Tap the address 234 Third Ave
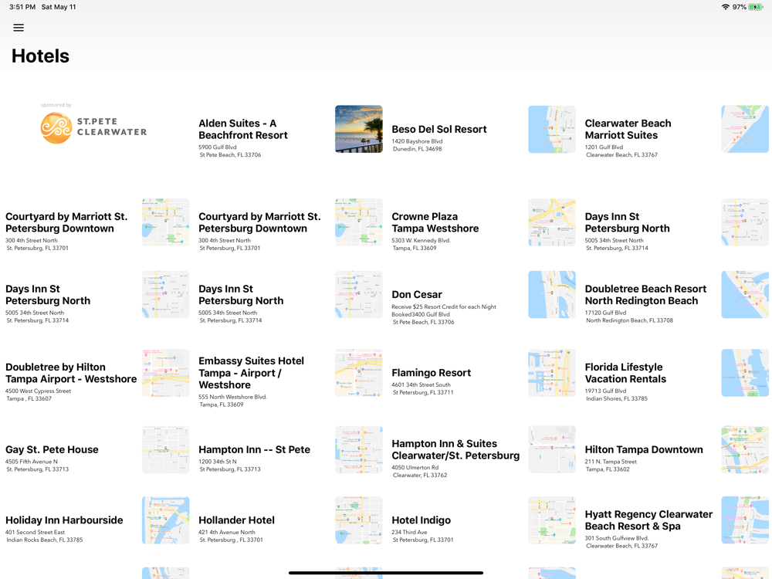 click(x=409, y=532)
